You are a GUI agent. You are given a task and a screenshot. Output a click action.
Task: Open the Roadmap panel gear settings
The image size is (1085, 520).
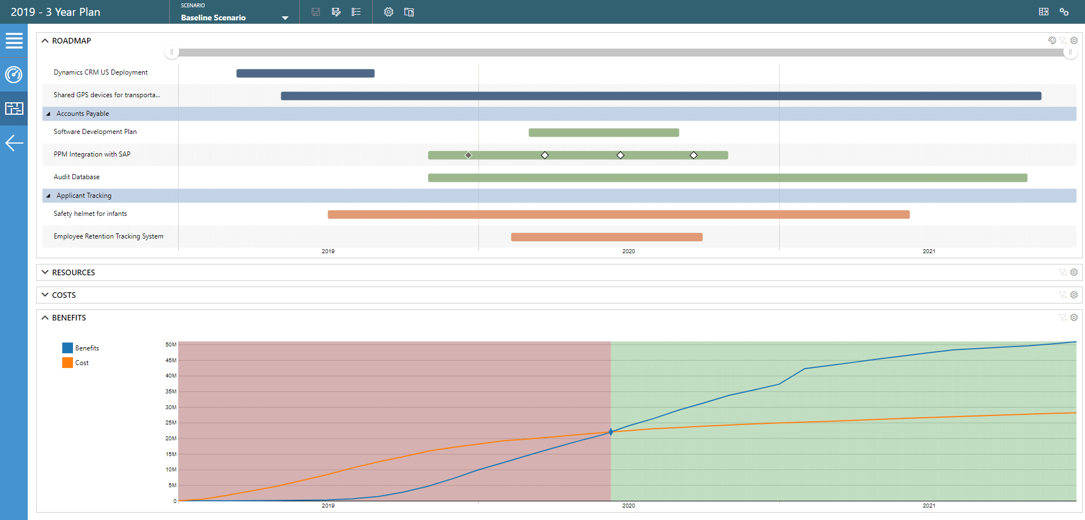(1074, 41)
